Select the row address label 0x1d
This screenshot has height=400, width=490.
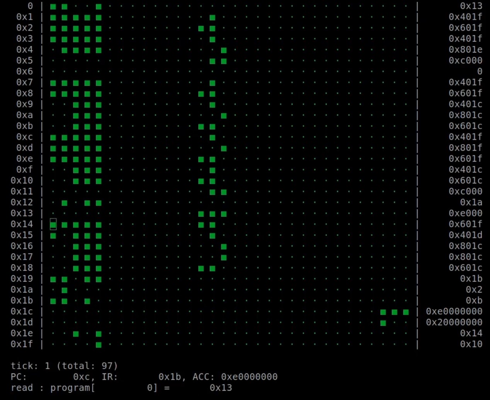click(x=22, y=322)
